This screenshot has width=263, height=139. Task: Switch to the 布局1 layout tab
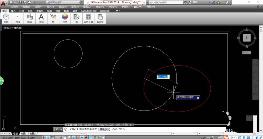point(24,134)
